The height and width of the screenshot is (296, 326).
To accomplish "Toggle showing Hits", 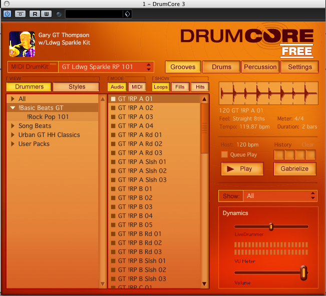I will pos(200,87).
